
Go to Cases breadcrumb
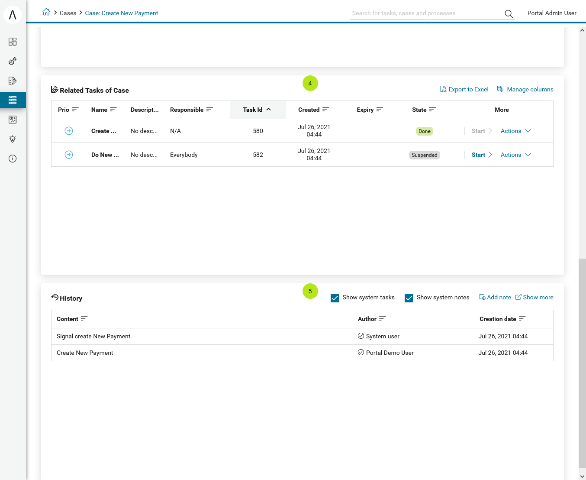[x=68, y=13]
